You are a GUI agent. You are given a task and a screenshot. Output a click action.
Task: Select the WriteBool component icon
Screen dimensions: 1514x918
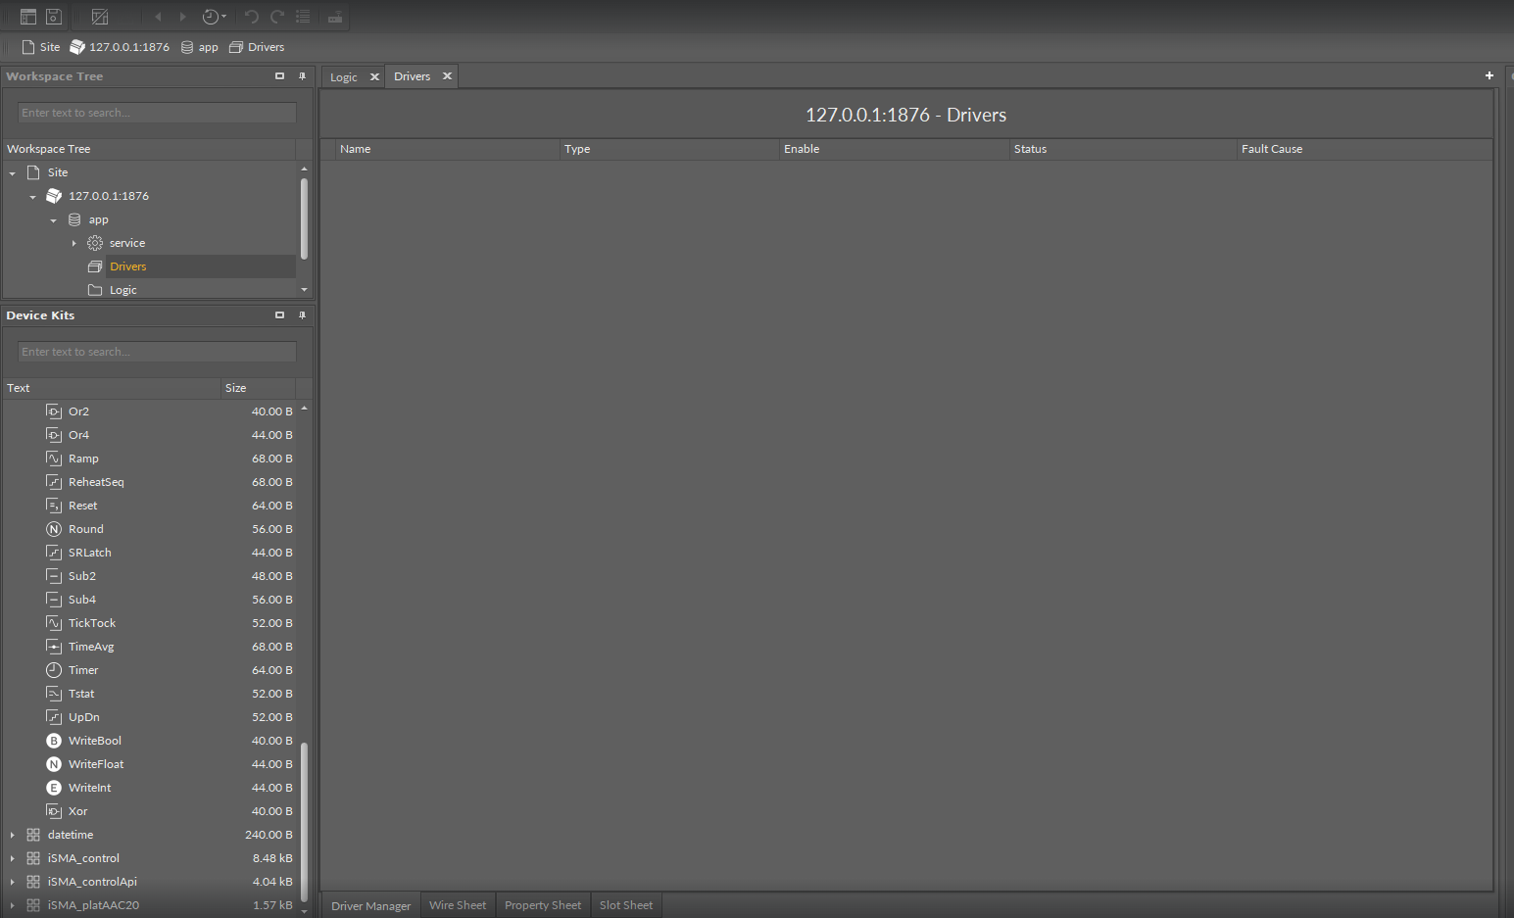click(x=54, y=741)
